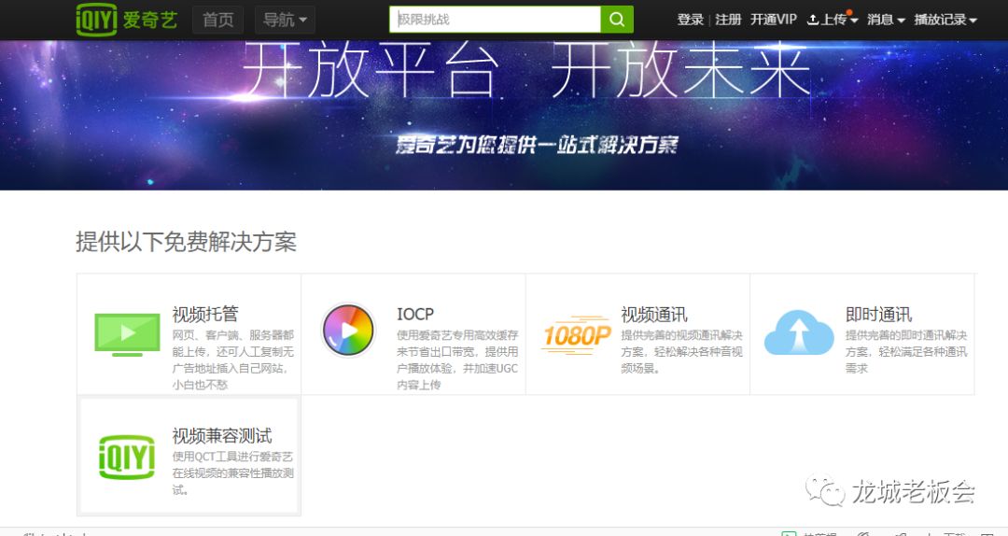Click banner subtitle 爱奇艺为您提供一站式解决方案
The height and width of the screenshot is (536, 1008).
click(536, 144)
